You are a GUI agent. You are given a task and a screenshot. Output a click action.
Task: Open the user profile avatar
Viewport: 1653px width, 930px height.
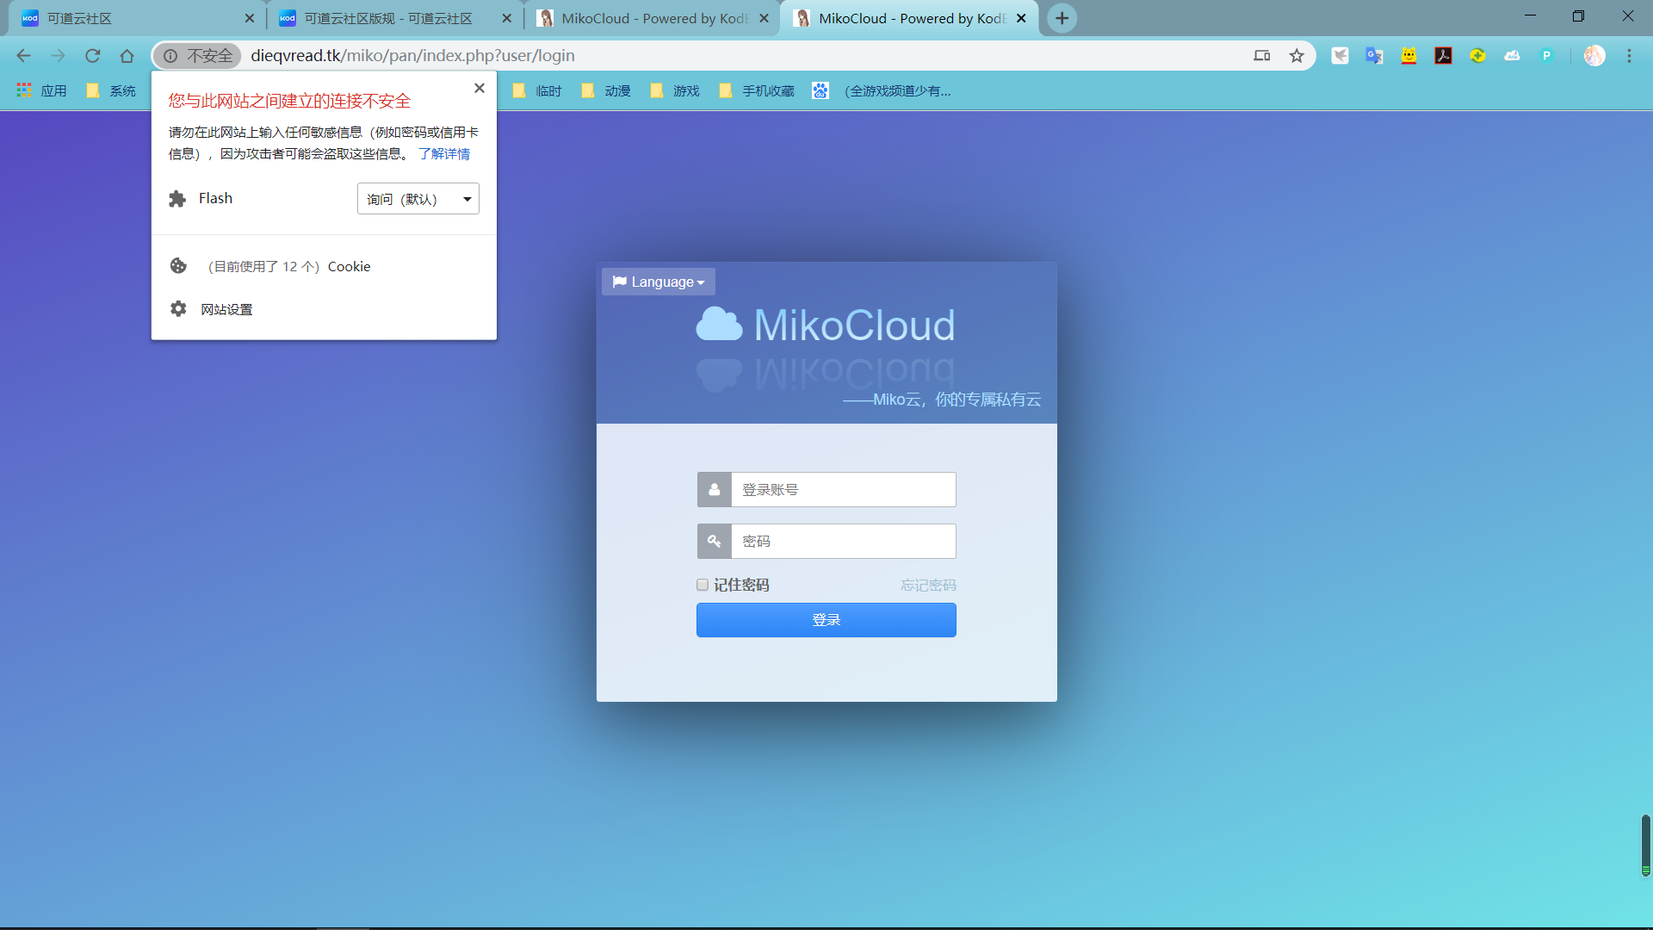(x=1594, y=56)
